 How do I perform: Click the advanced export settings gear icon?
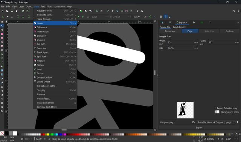pos(238,122)
